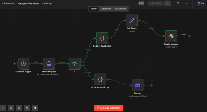Click the 'create: record' subtitle
This screenshot has height=112, width=207.
pos(171,47)
